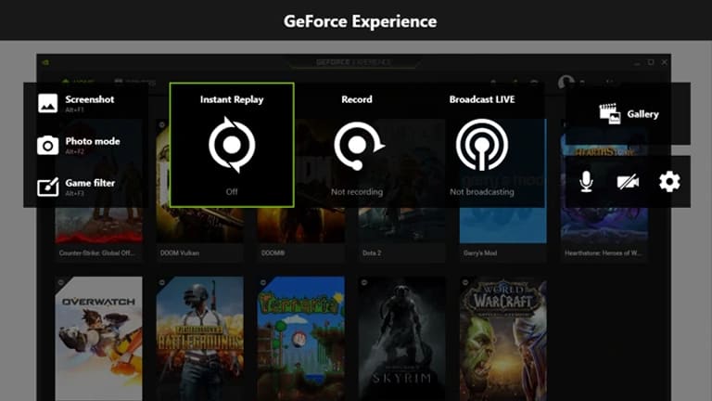The image size is (712, 401).
Task: Open overlay settings gear icon
Action: pos(669,182)
